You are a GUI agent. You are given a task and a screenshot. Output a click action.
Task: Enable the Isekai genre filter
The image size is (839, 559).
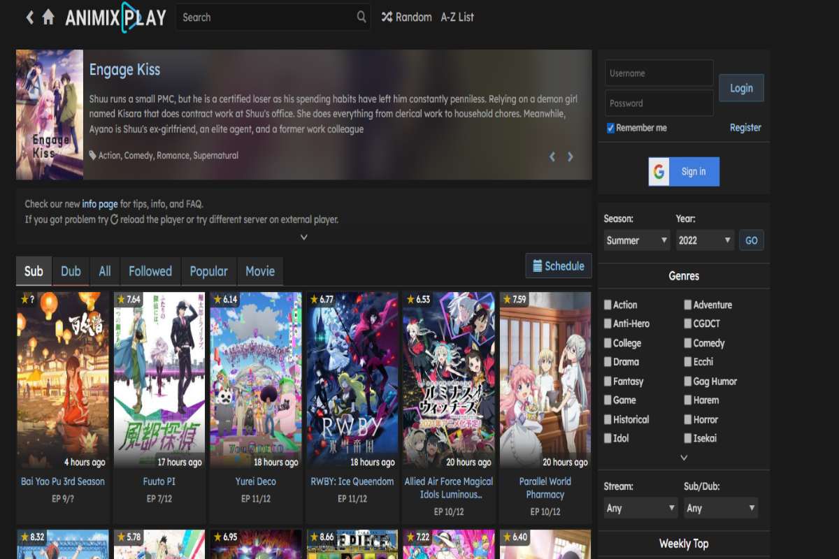click(688, 438)
